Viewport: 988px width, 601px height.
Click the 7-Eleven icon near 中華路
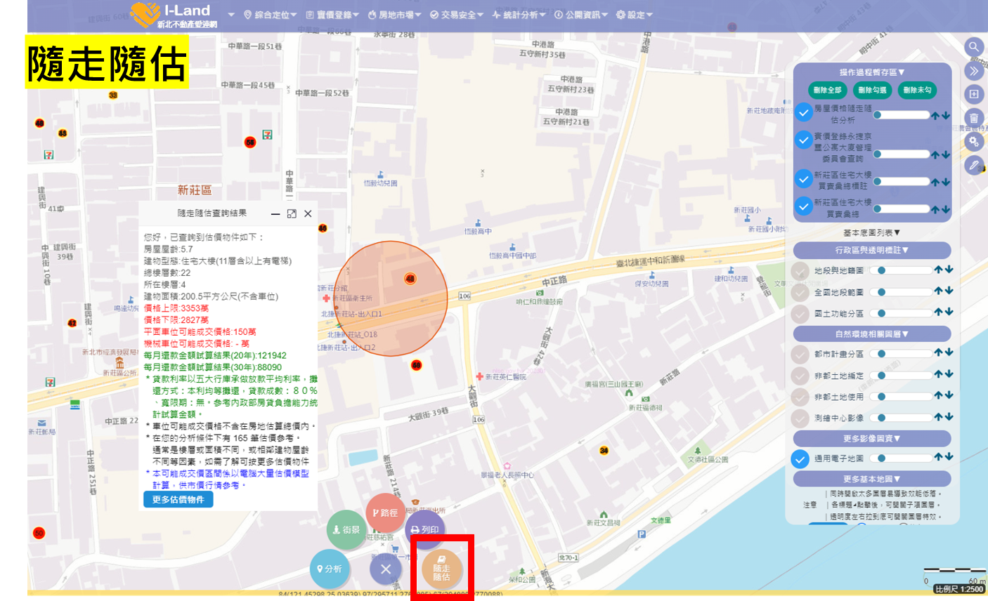267,135
